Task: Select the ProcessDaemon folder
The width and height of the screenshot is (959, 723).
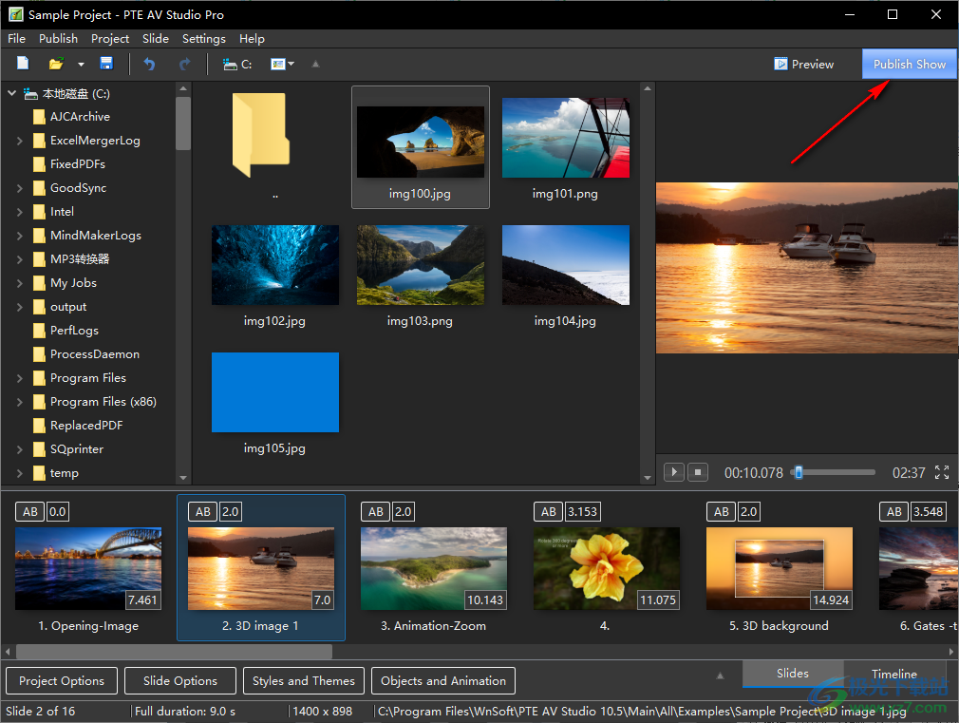Action: [86, 354]
